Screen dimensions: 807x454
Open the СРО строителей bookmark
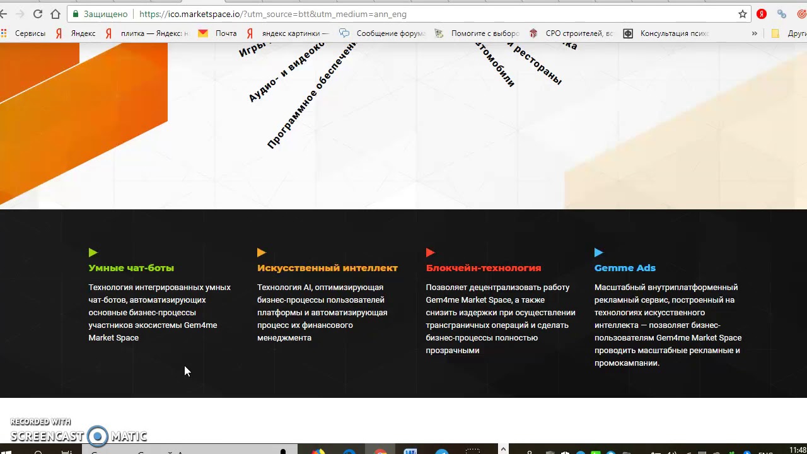tap(571, 33)
